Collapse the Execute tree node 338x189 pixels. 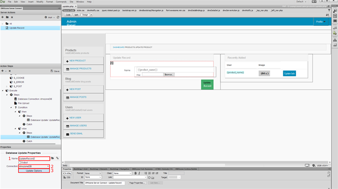[x=3, y=91]
